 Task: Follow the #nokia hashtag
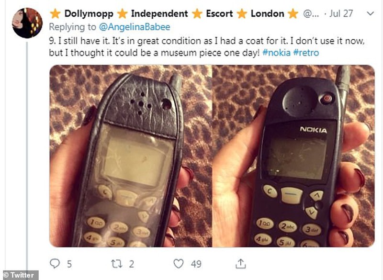(x=277, y=53)
